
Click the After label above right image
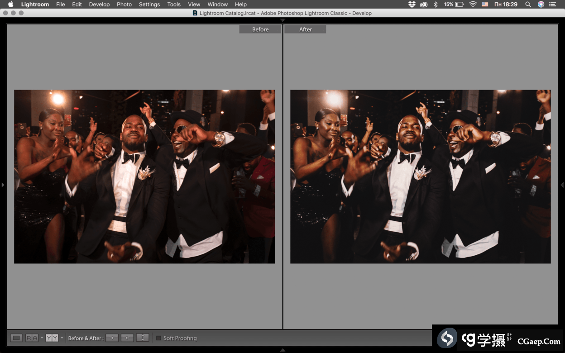click(305, 29)
